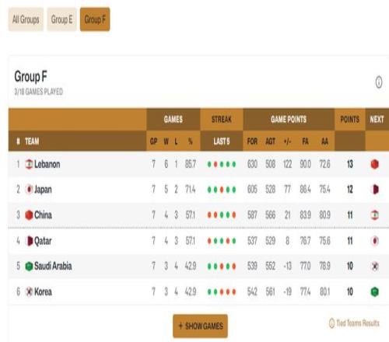Click the info icon beside Group F

tap(379, 82)
